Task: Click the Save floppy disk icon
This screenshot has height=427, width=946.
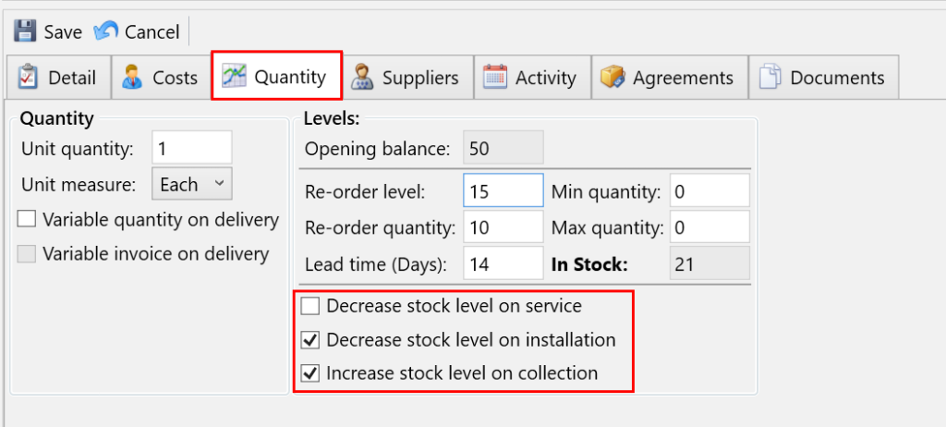Action: point(25,31)
